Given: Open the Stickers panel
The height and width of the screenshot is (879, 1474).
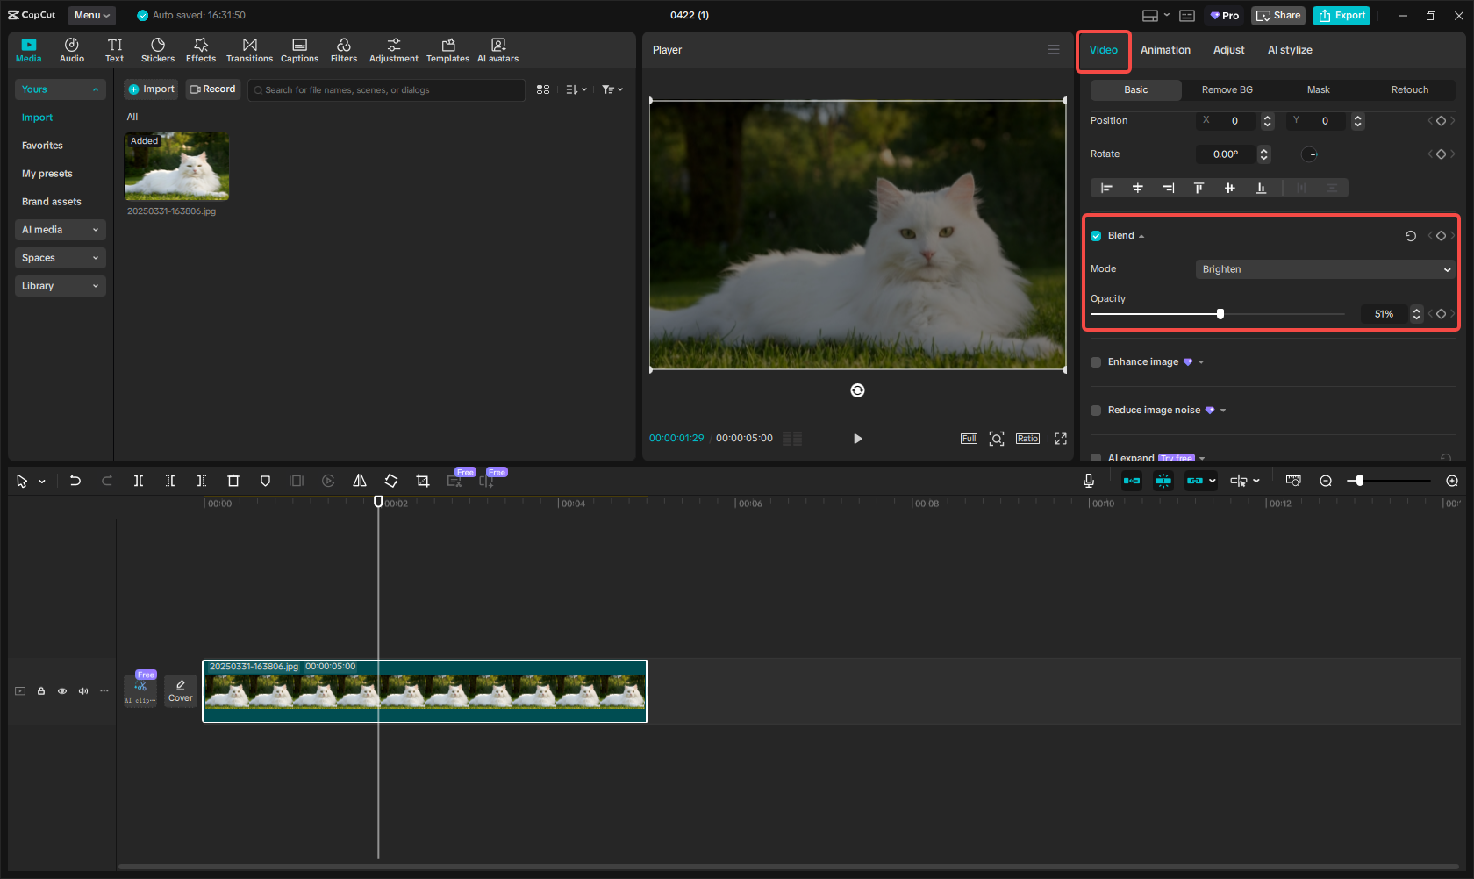Looking at the screenshot, I should tap(158, 50).
